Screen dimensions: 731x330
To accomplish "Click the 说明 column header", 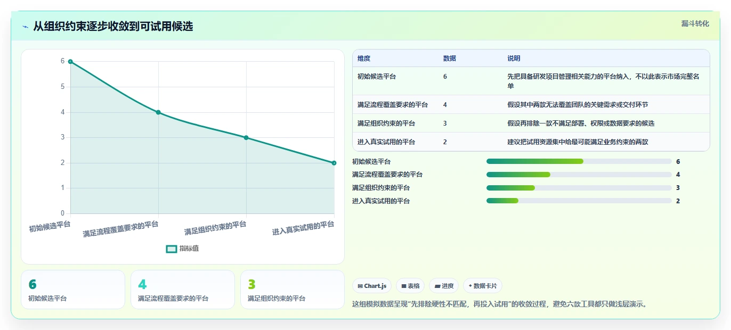I will [x=514, y=59].
